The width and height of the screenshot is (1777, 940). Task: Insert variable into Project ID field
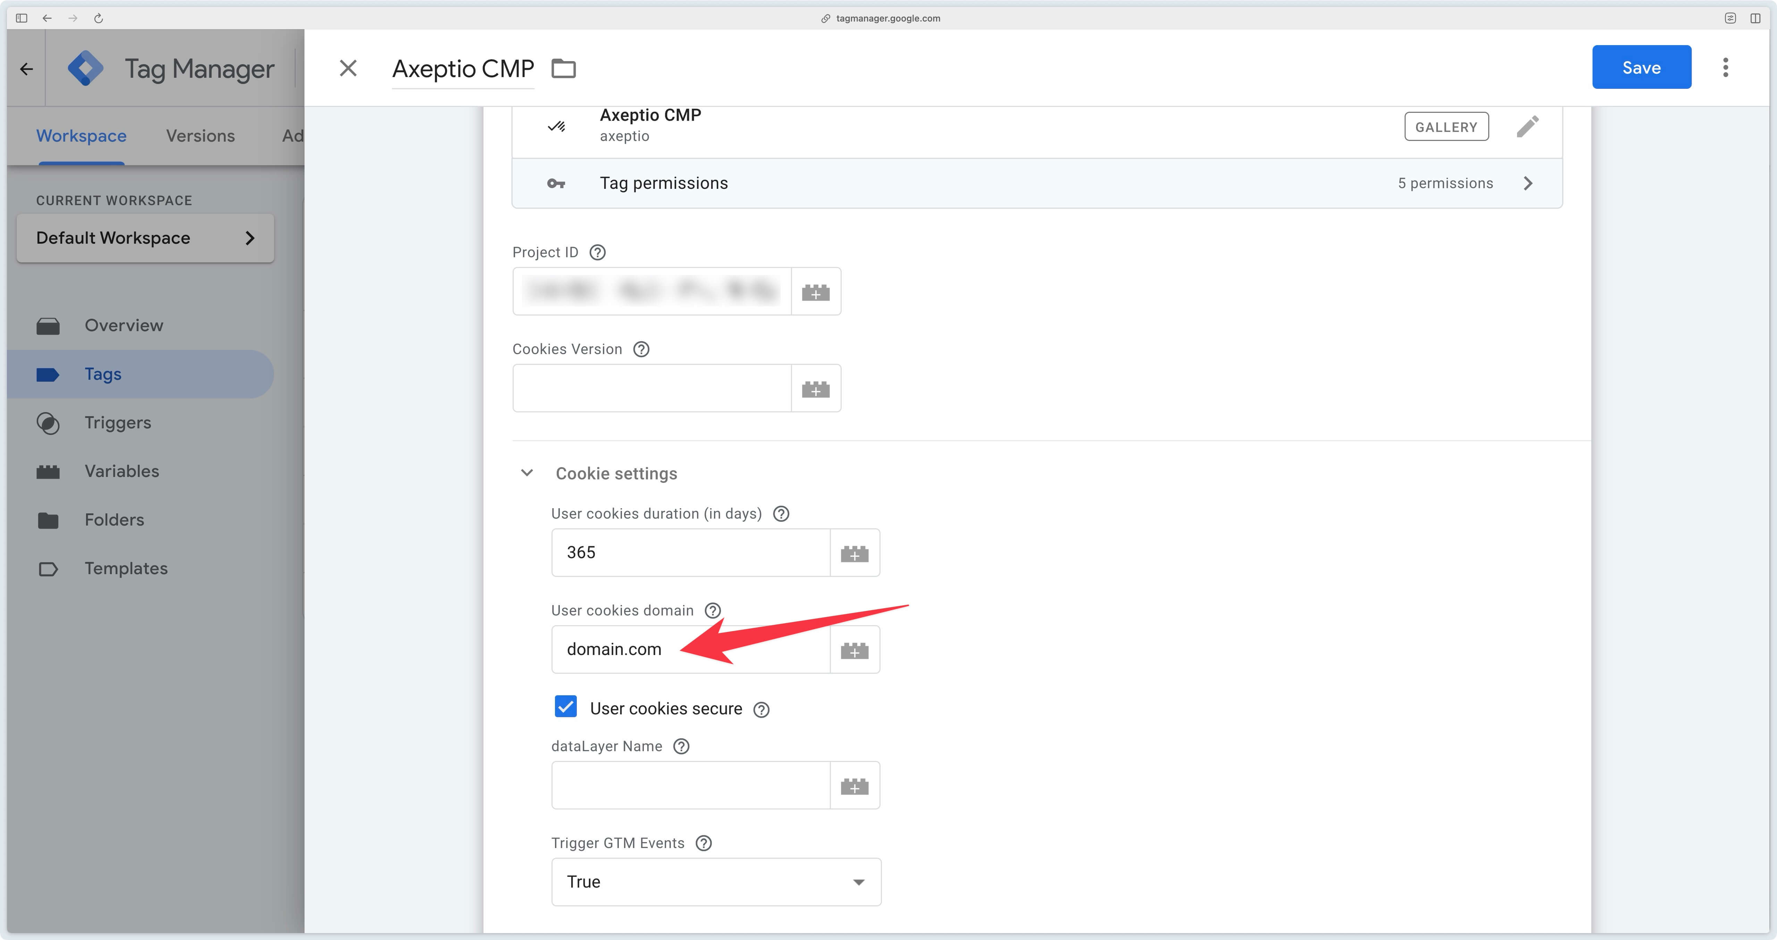coord(815,291)
